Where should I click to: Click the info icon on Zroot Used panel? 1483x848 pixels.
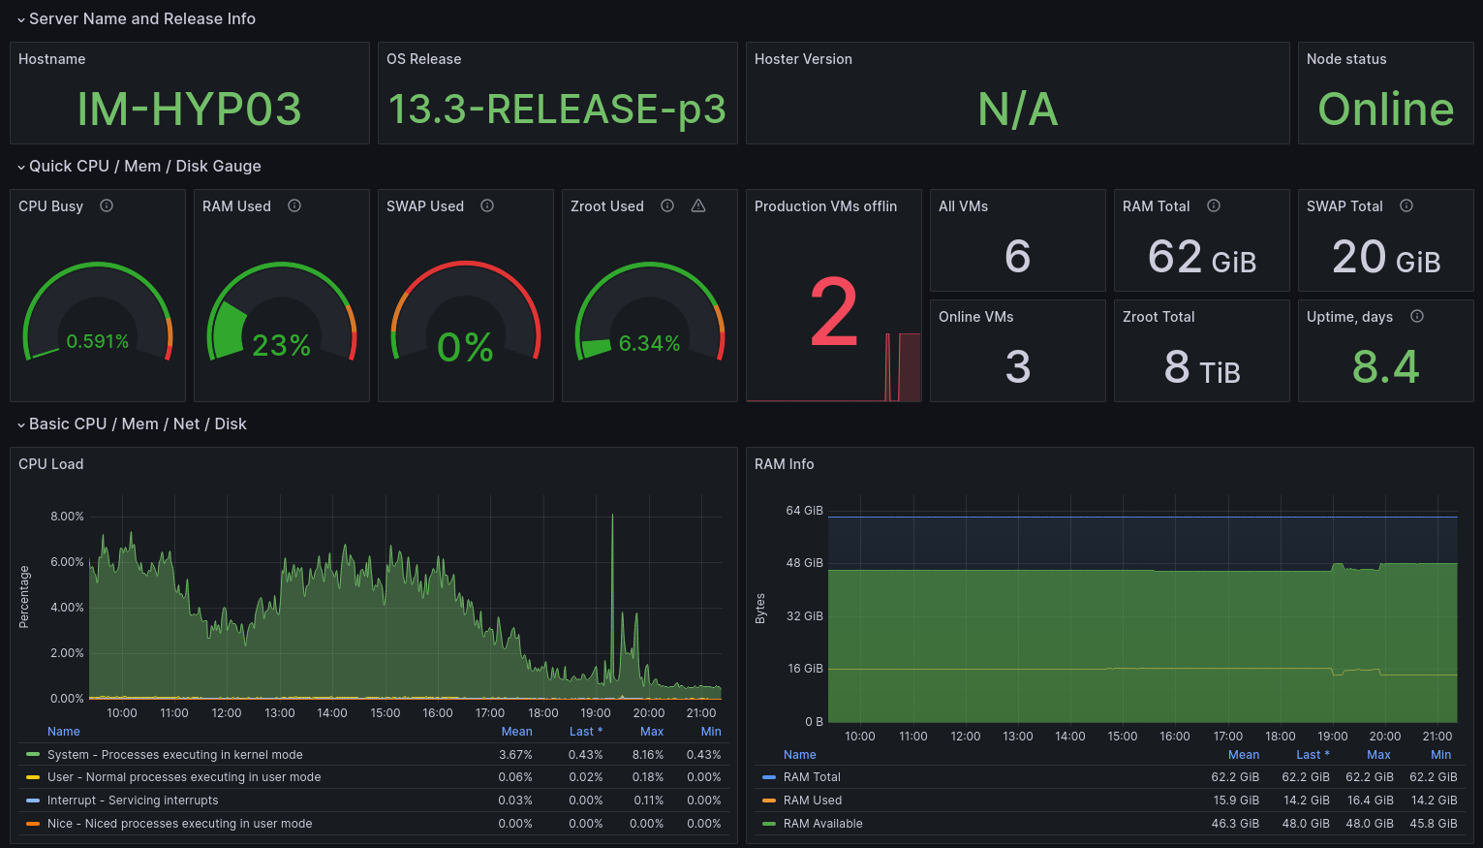667,205
